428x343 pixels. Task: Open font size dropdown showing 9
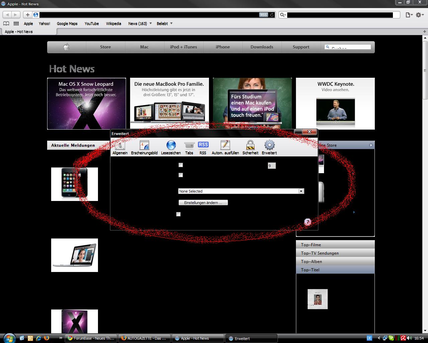click(272, 165)
